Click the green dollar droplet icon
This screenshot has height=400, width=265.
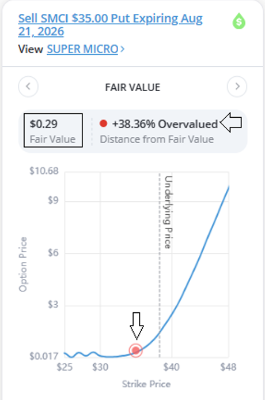point(238,21)
